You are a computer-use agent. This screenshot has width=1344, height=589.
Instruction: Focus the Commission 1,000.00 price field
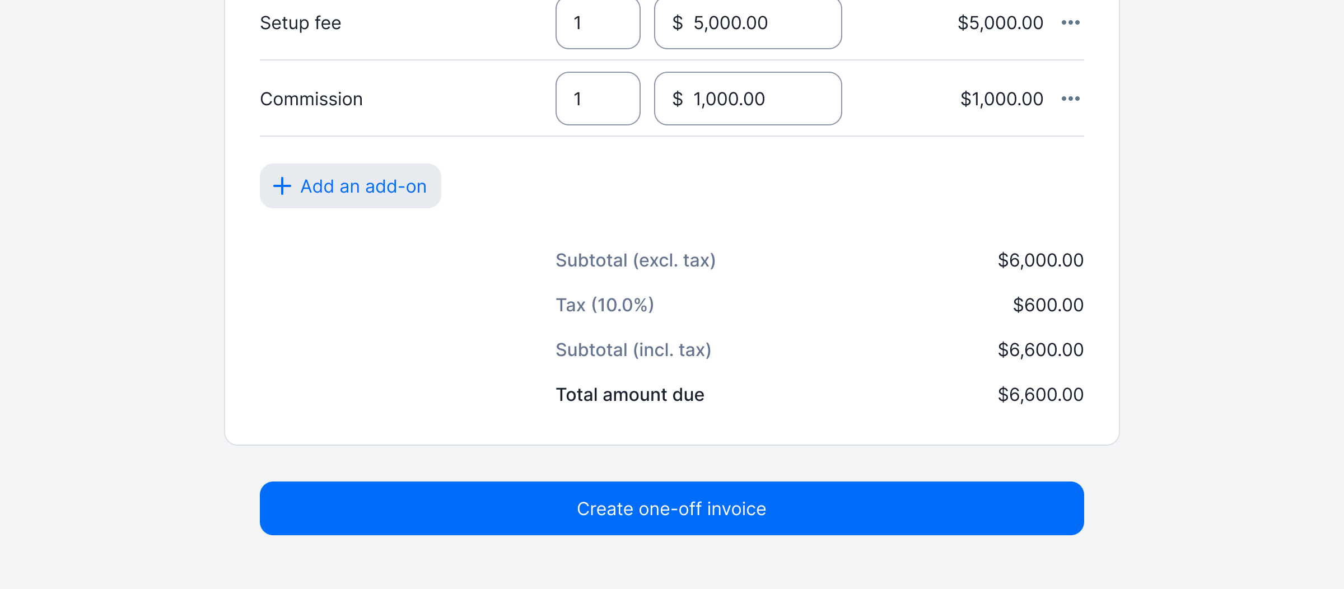click(748, 99)
